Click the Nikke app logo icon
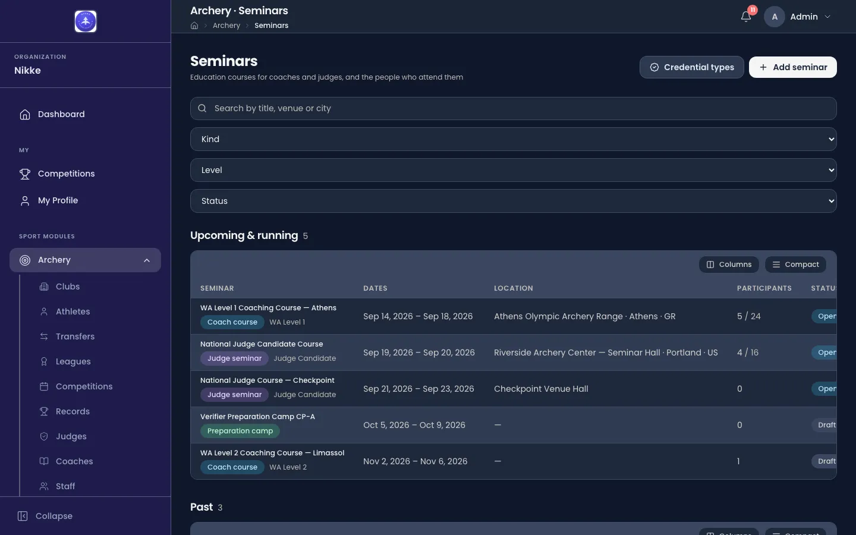This screenshot has width=856, height=535. click(86, 21)
